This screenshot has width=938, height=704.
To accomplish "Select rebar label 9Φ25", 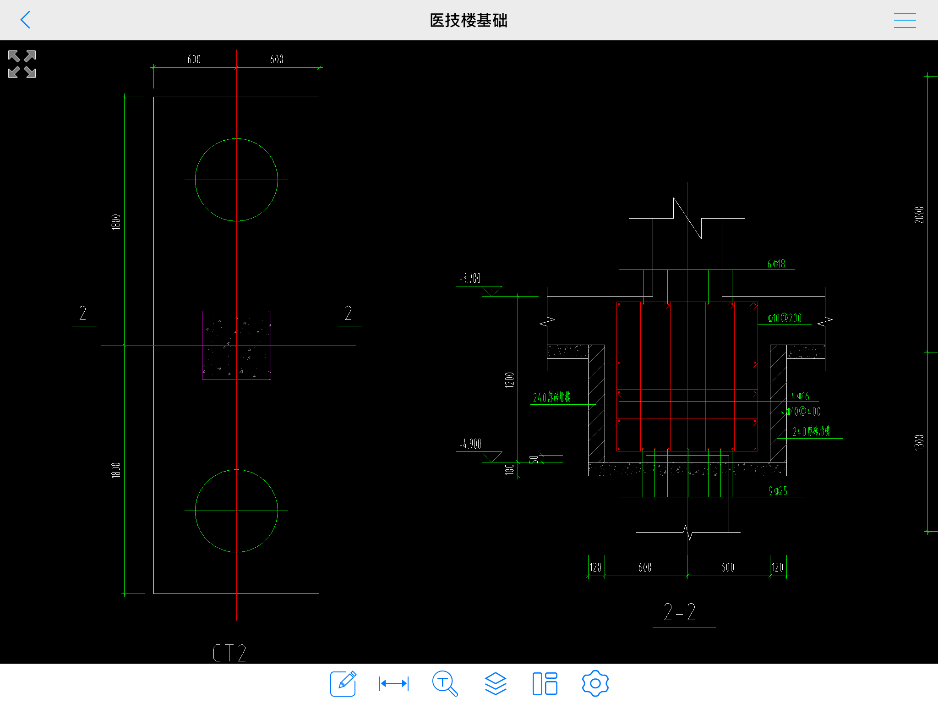I will pos(778,491).
